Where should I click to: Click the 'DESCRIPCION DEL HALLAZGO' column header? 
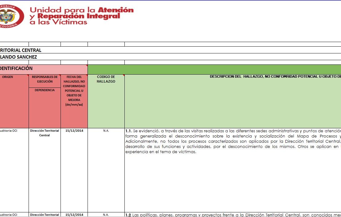tap(233, 101)
